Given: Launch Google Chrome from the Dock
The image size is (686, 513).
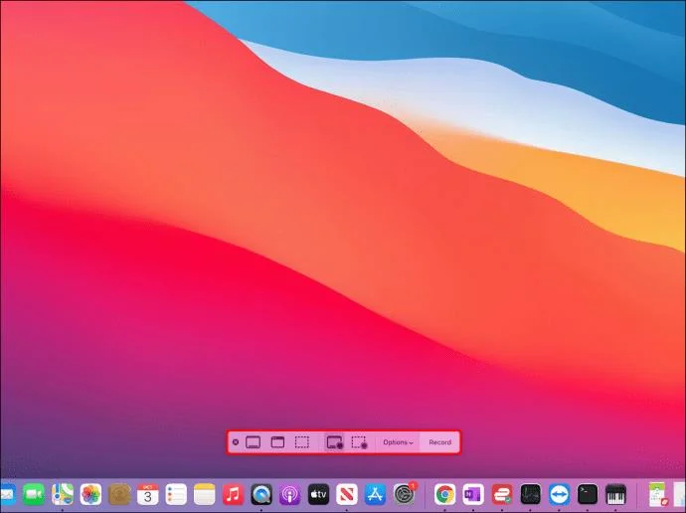Looking at the screenshot, I should pos(445,494).
